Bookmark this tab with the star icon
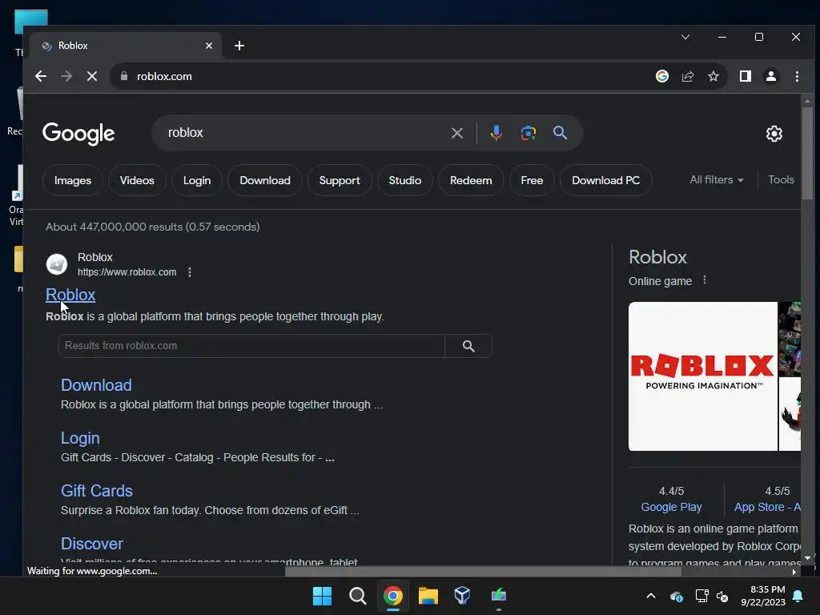This screenshot has height=615, width=820. pyautogui.click(x=713, y=76)
